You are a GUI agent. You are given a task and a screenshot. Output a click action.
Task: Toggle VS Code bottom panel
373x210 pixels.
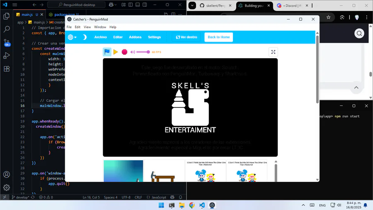138,5
